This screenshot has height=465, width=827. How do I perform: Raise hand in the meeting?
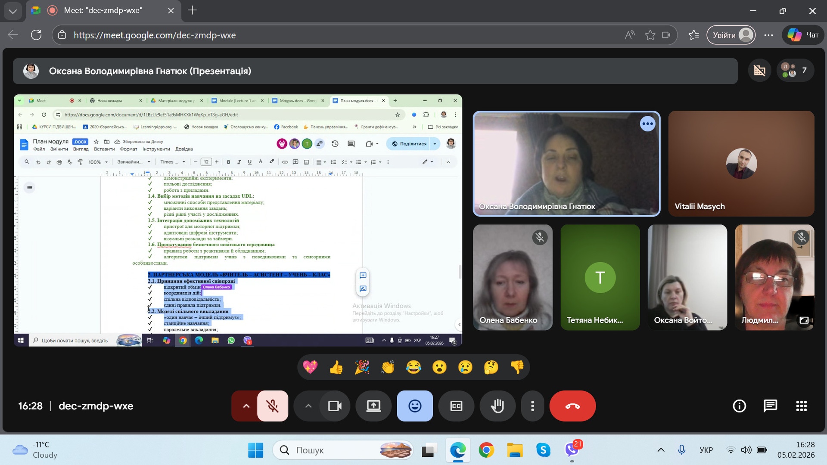pyautogui.click(x=497, y=406)
